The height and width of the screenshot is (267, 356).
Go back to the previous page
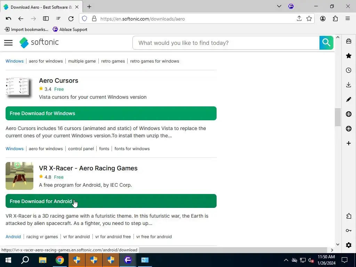(x=21, y=19)
